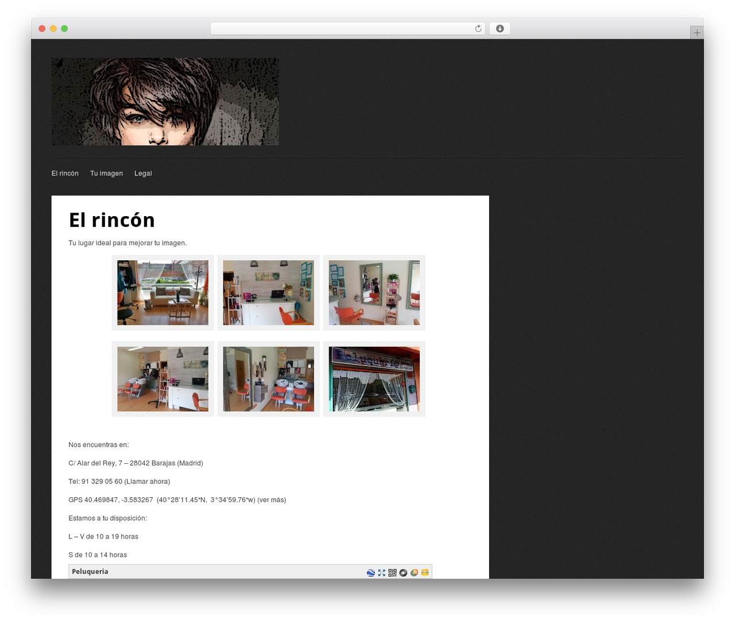This screenshot has width=735, height=623.
Task: Select the site header portrait banner
Action: pos(165,102)
